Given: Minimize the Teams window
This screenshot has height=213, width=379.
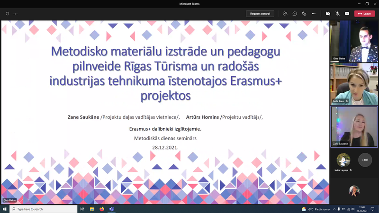Looking at the screenshot, I should tap(359, 4).
